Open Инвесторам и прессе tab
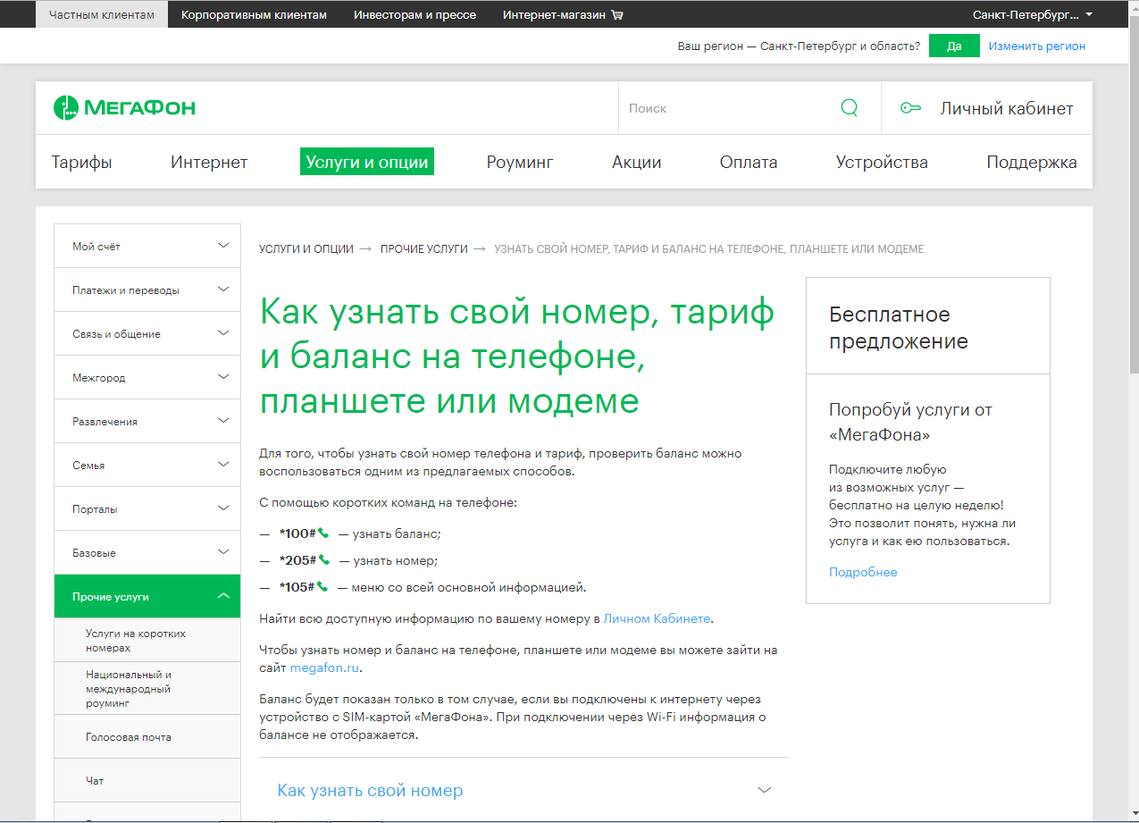The height and width of the screenshot is (823, 1139). (x=415, y=15)
